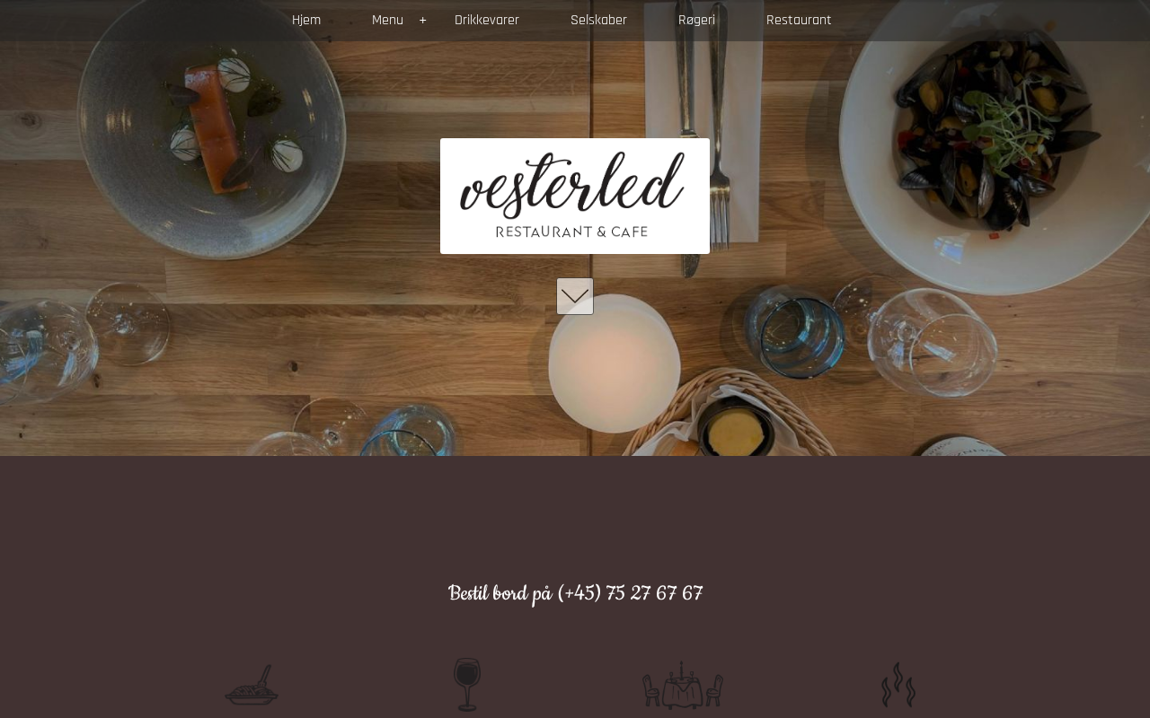Image resolution: width=1150 pixels, height=718 pixels.
Task: Click the butter dish in bread basket
Action: pos(737,429)
